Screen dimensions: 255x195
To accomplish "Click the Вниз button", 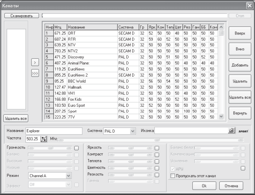I will (x=240, y=49).
